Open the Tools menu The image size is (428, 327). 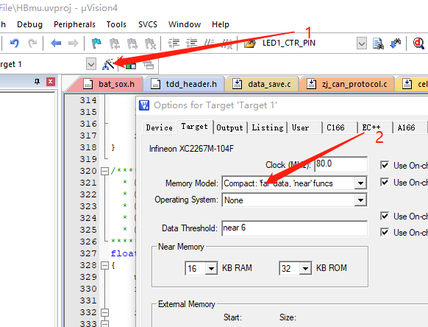tap(116, 24)
